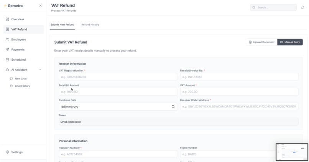The height and width of the screenshot is (162, 309).
Task: Click the 'Submit VAT Refund' heading
Action: (71, 42)
